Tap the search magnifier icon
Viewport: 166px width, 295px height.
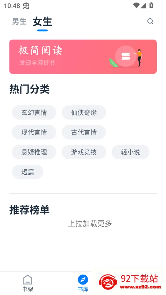coord(150,21)
